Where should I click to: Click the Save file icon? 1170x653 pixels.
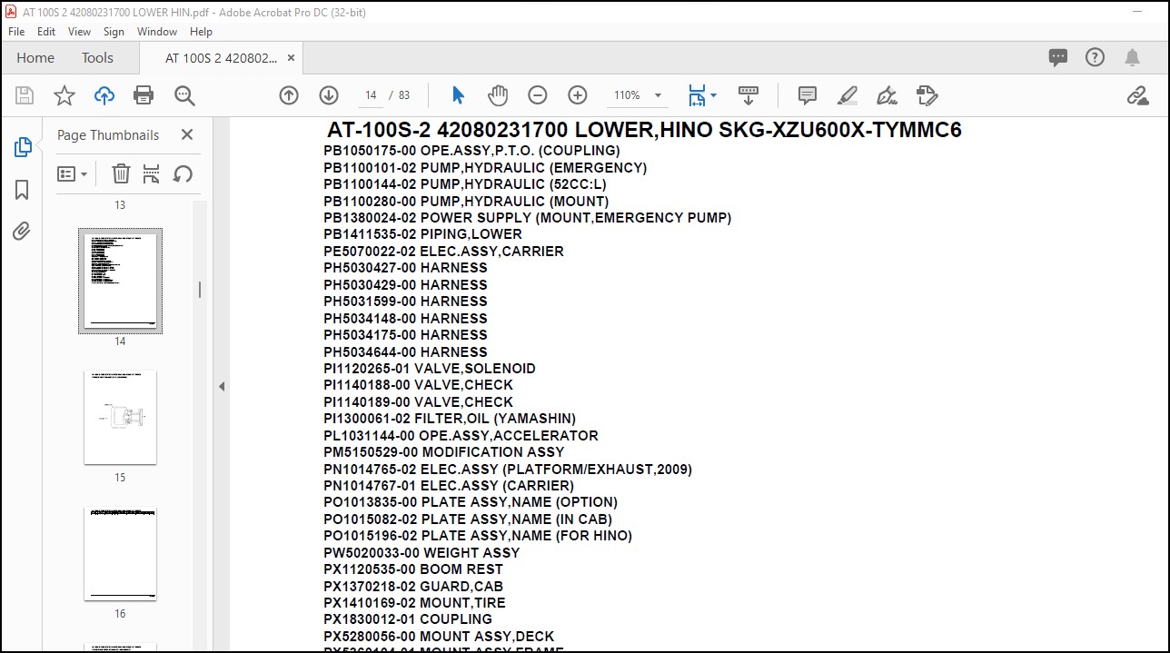25,95
